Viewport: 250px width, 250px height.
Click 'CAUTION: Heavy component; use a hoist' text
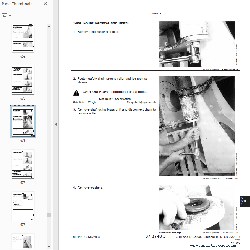115,92
